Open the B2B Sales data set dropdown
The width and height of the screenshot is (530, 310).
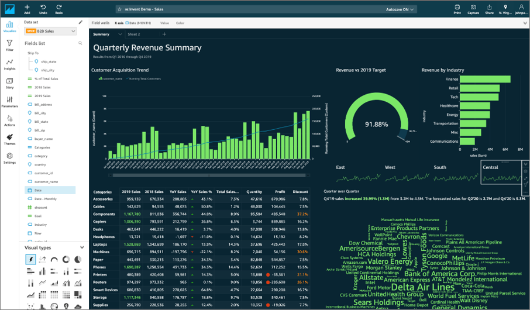pos(50,31)
